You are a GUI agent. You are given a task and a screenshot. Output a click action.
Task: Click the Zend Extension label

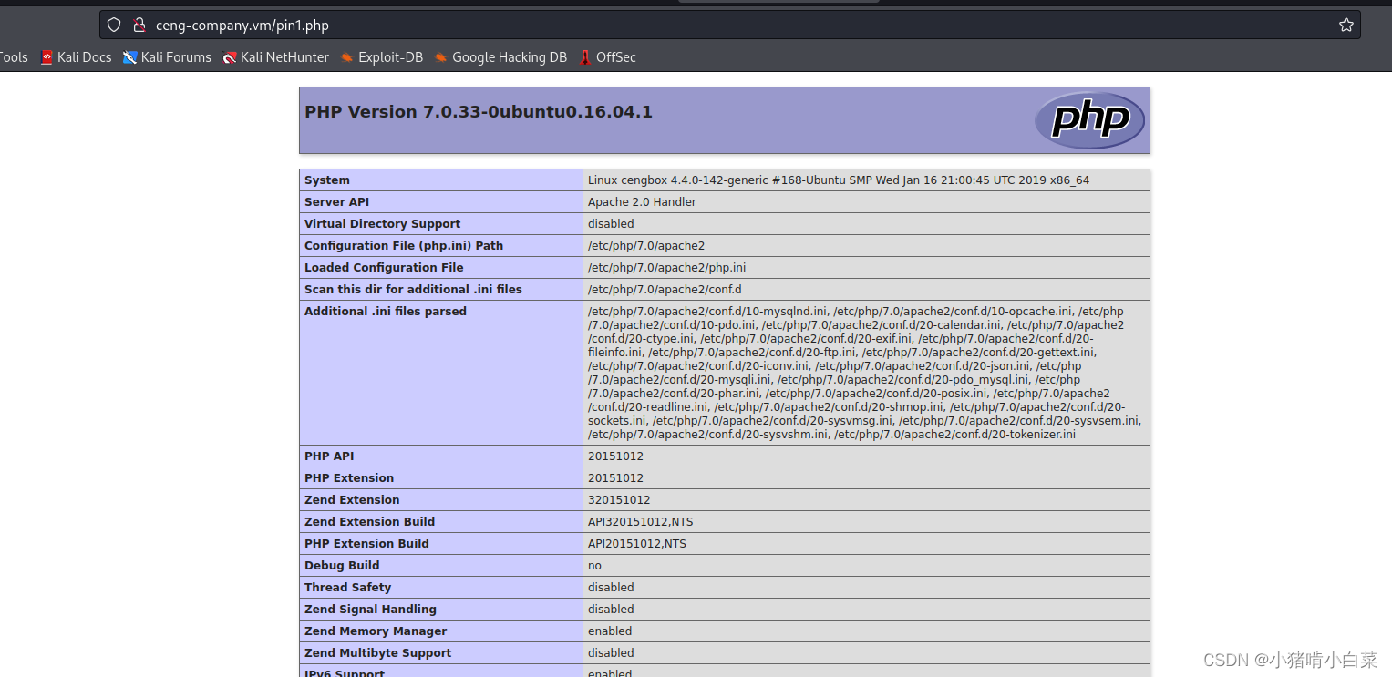click(352, 500)
